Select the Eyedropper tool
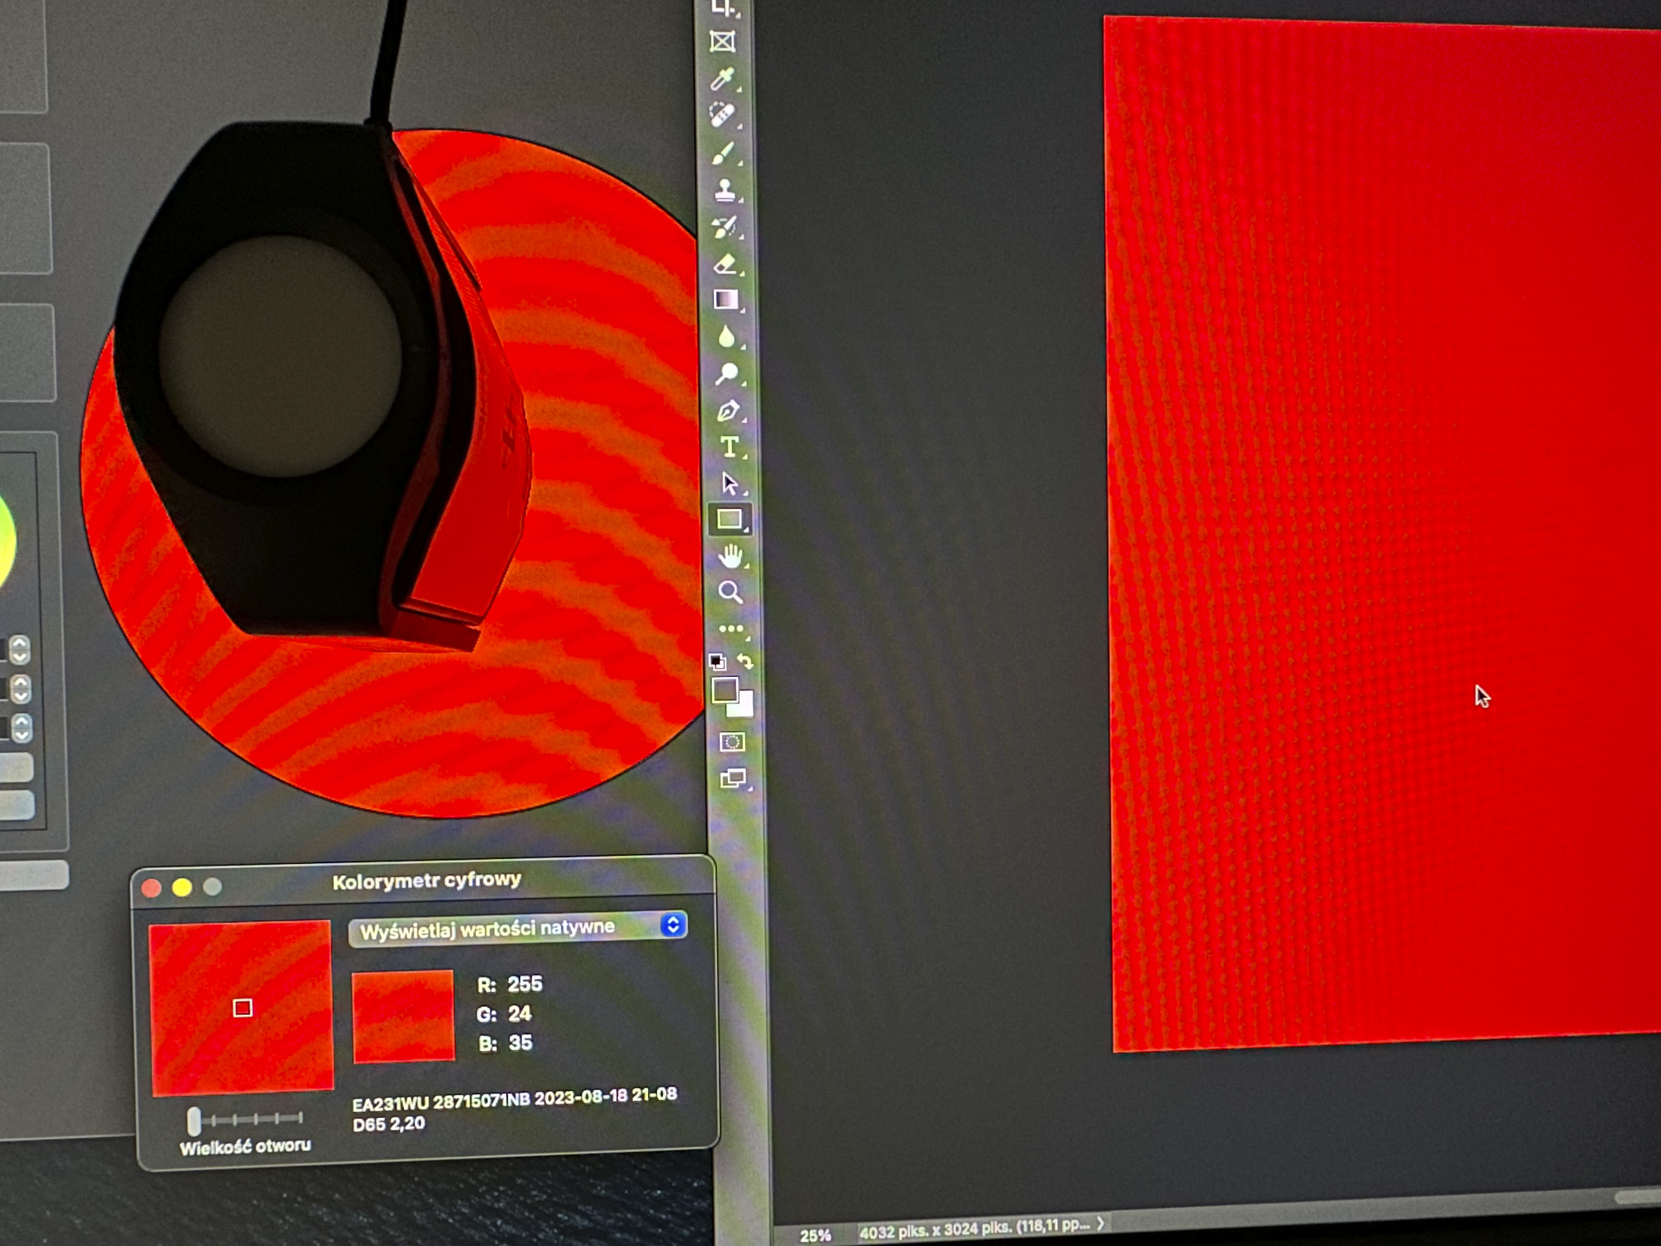Screen dimensions: 1661x1246 pyautogui.click(x=722, y=78)
